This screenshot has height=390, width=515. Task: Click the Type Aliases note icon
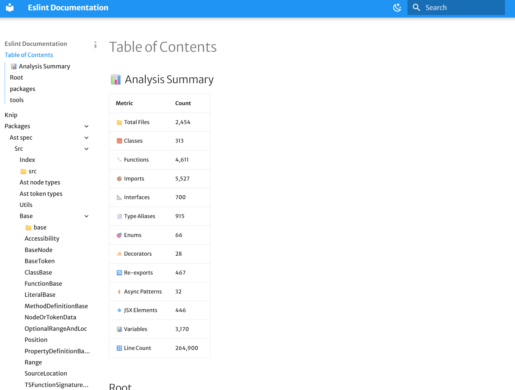119,216
